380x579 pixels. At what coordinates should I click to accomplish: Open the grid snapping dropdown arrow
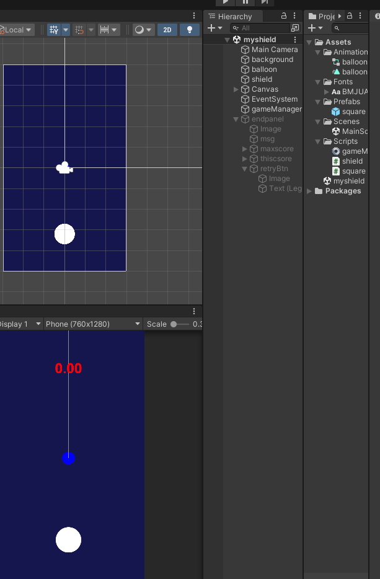(91, 30)
